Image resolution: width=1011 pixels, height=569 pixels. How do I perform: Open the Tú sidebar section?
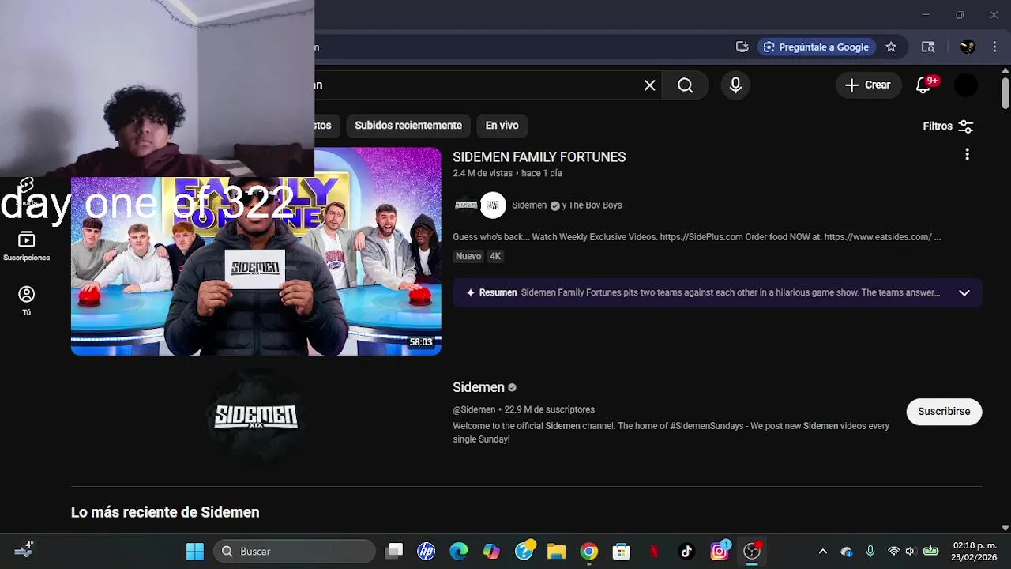(x=26, y=301)
